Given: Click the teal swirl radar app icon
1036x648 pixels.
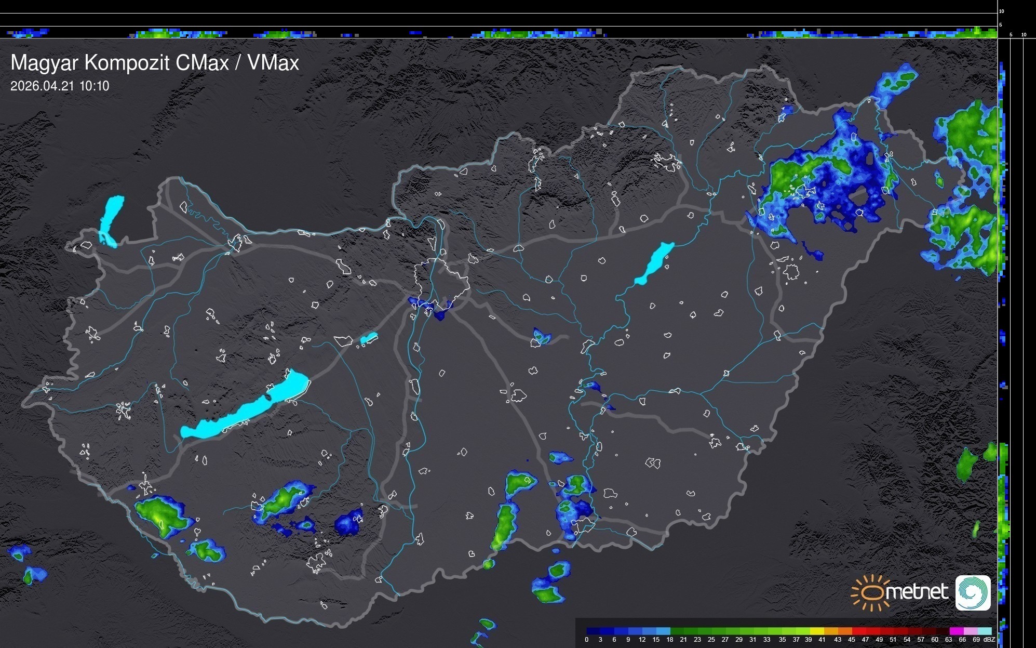Looking at the screenshot, I should click(973, 592).
